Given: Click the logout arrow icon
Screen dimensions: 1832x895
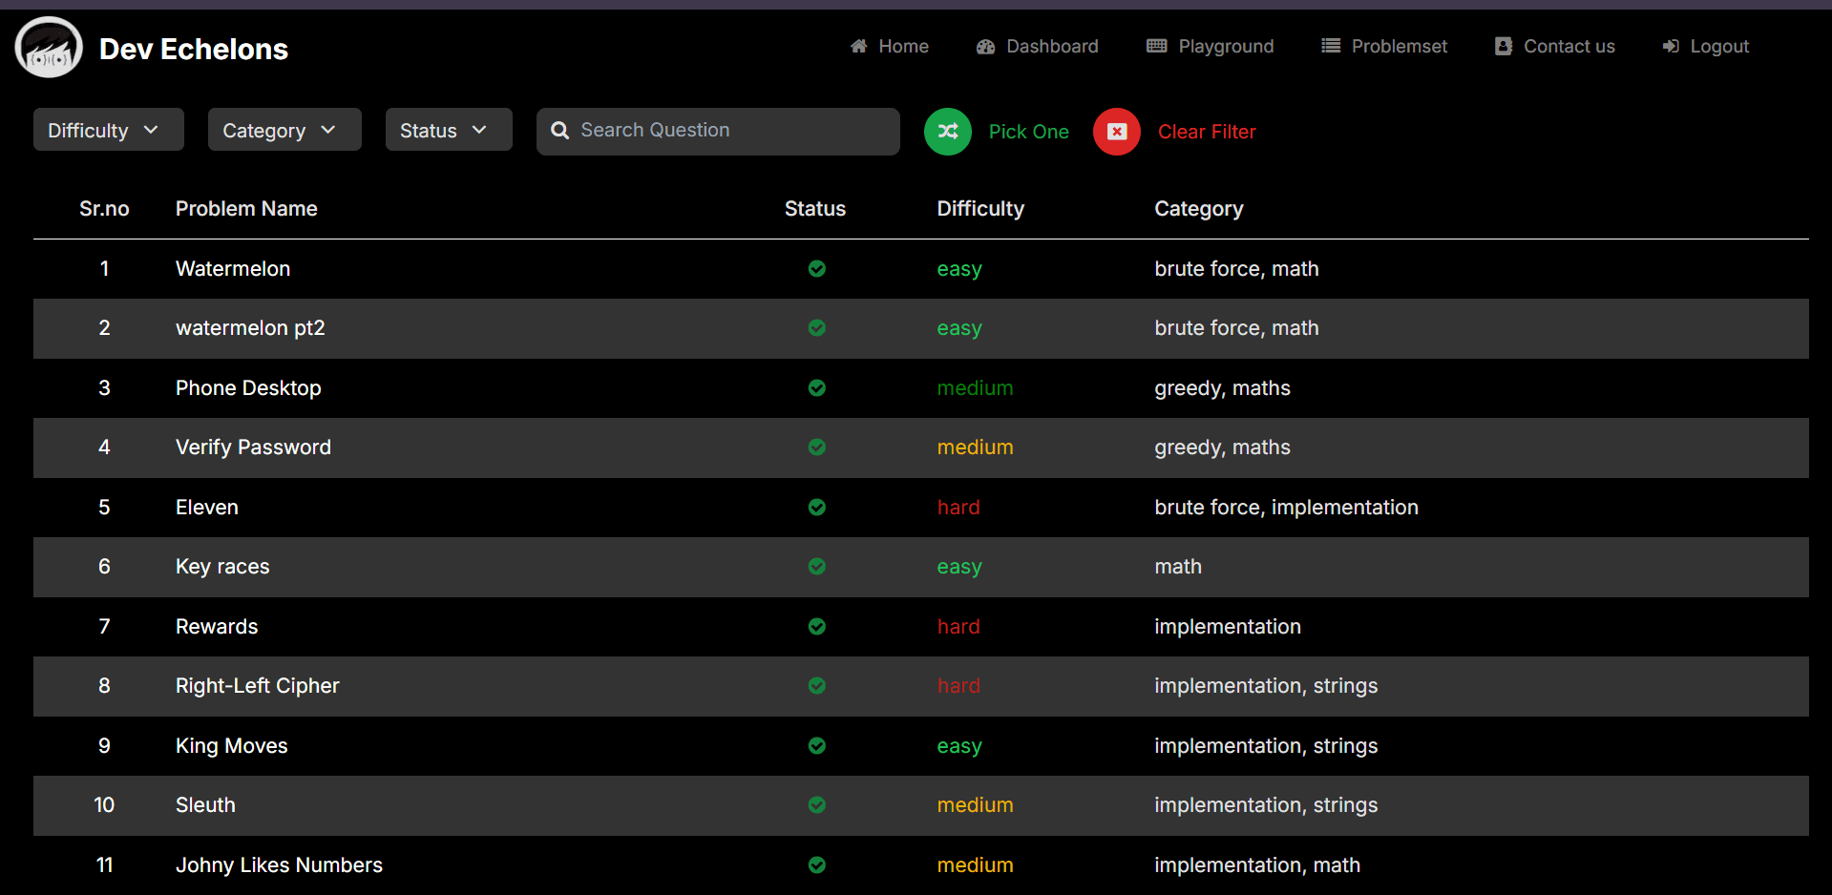Looking at the screenshot, I should [1671, 47].
